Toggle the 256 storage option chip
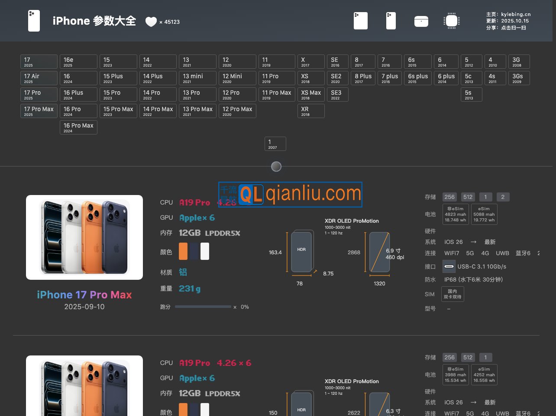The image size is (556, 416). 449,197
